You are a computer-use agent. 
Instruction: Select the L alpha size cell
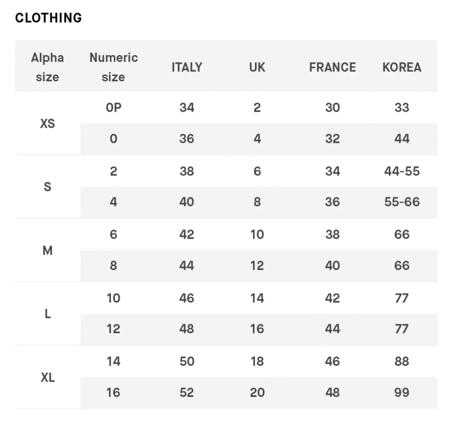pos(47,314)
